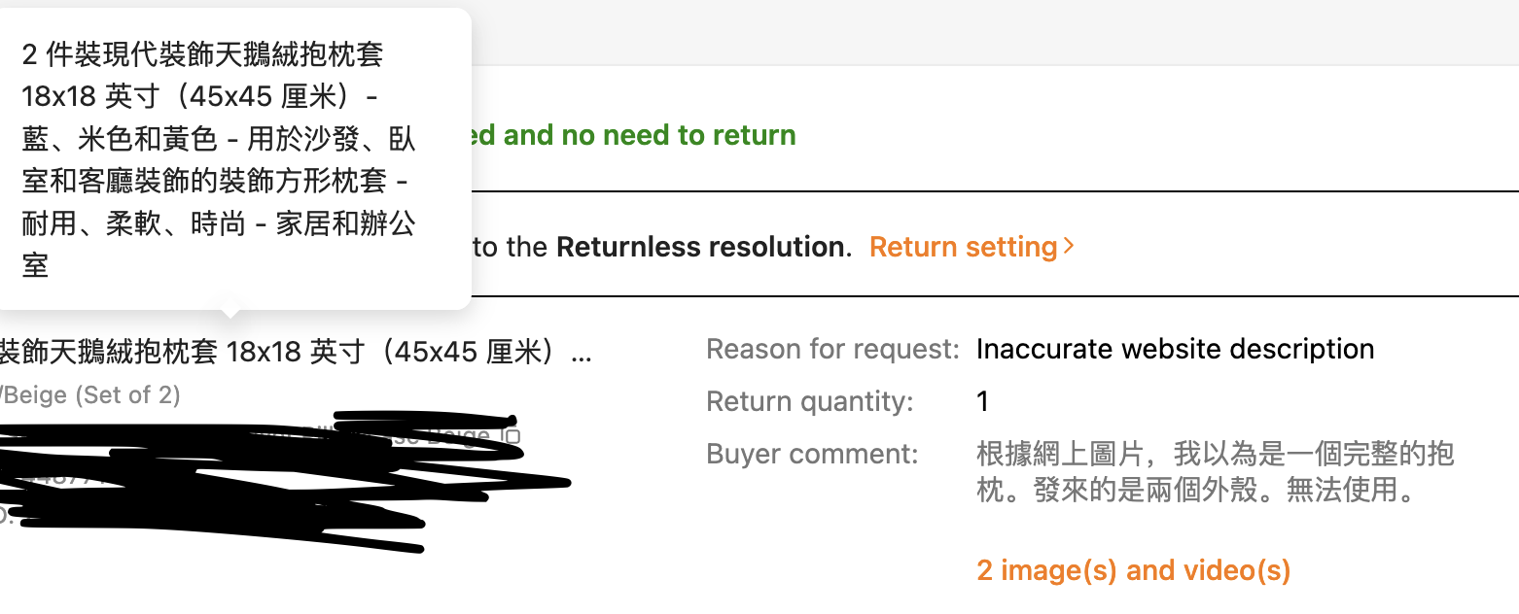
Task: Select the Inaccurate website description reason text
Action: (x=1175, y=349)
